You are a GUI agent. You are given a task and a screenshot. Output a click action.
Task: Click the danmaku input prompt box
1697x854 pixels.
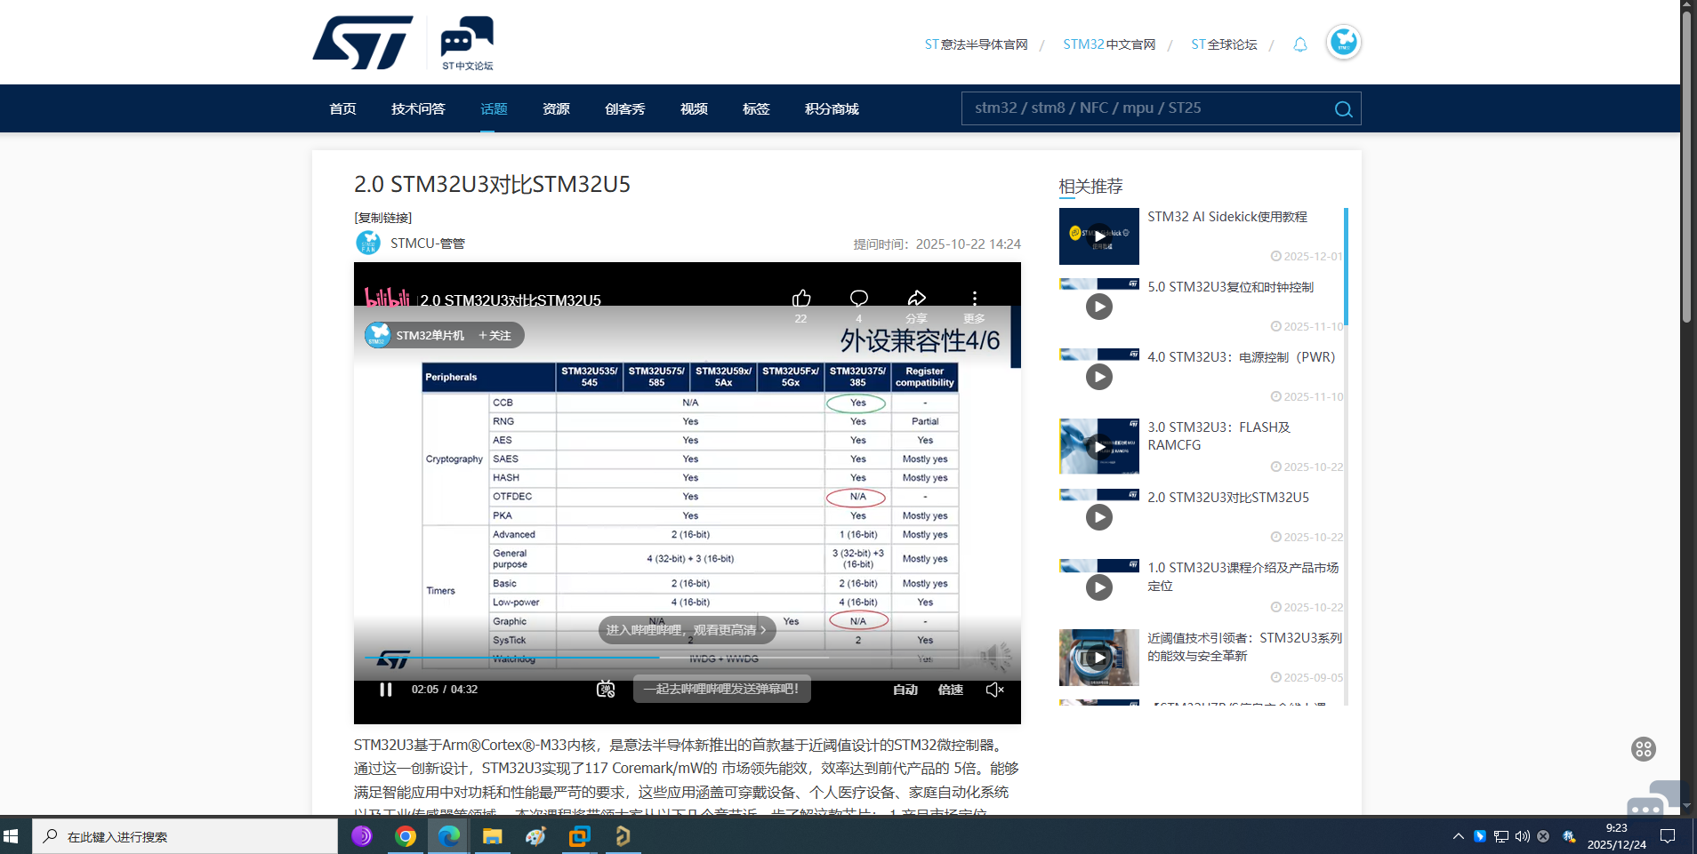pos(721,689)
